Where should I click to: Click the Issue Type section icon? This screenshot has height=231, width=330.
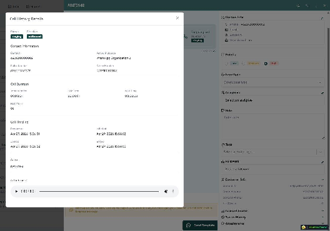tap(223, 75)
